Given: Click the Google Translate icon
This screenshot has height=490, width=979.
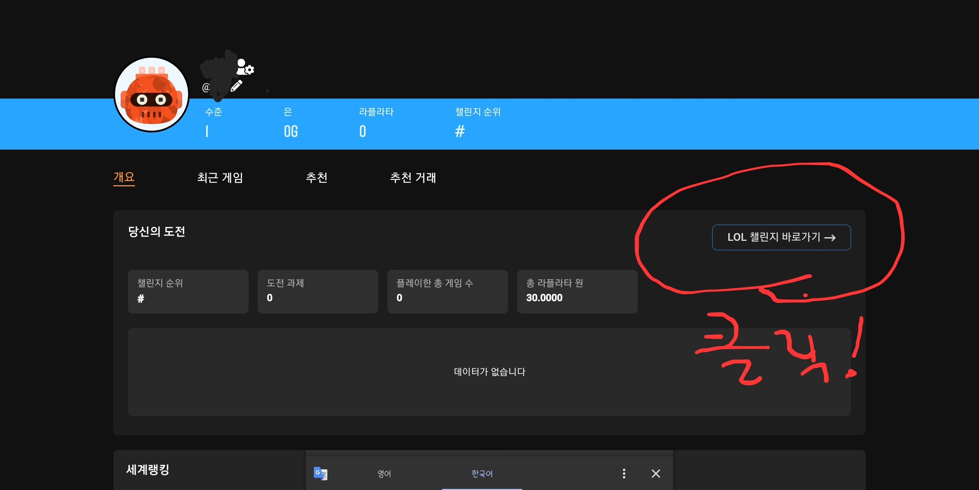Looking at the screenshot, I should tap(320, 473).
